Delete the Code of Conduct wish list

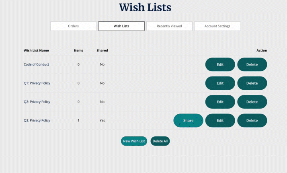[x=252, y=64]
